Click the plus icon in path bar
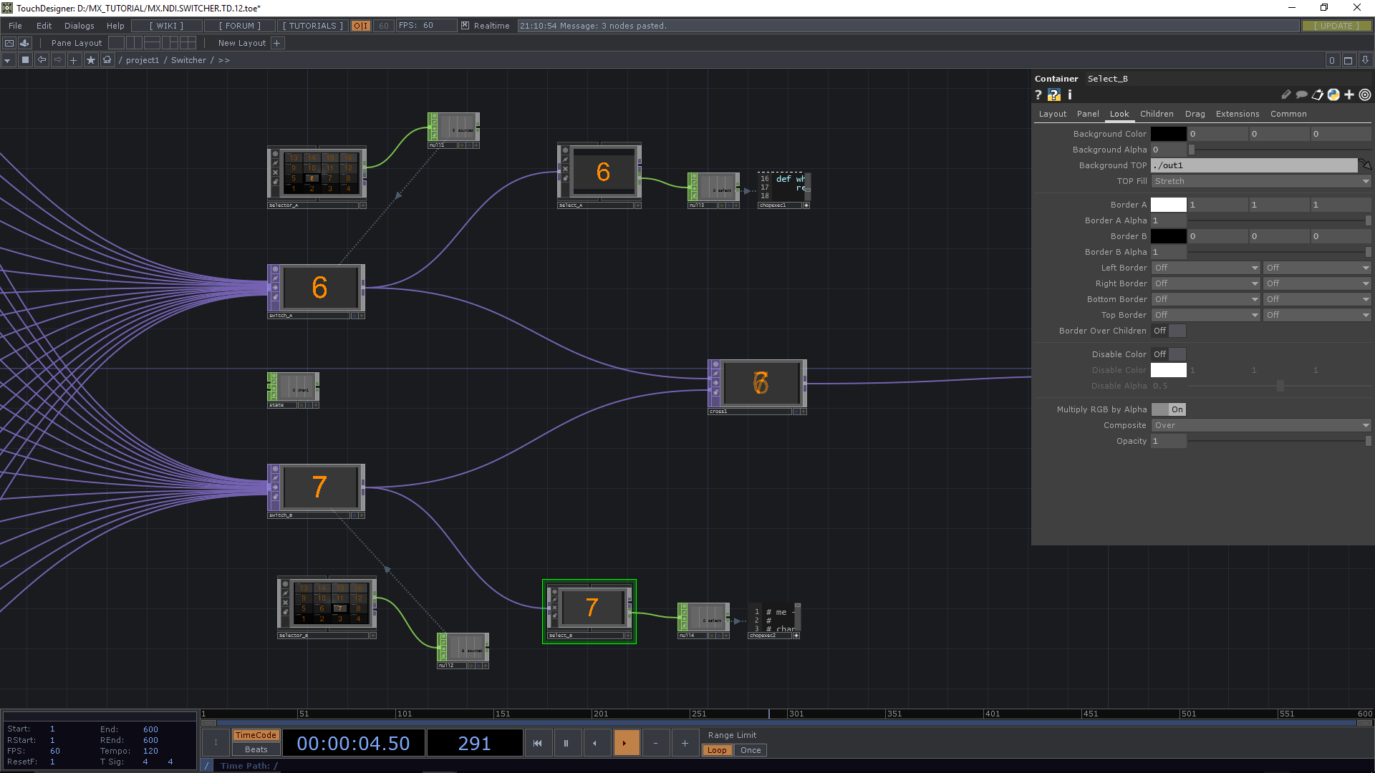 (x=74, y=60)
